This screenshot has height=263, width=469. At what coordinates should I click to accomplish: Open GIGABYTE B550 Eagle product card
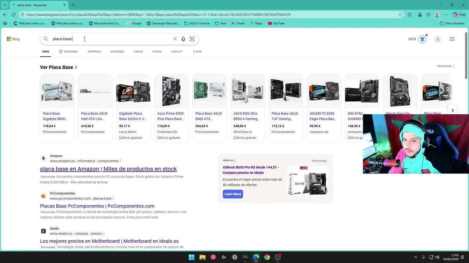coord(324,108)
